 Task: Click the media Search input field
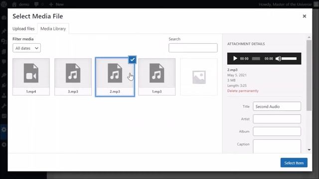click(x=193, y=48)
